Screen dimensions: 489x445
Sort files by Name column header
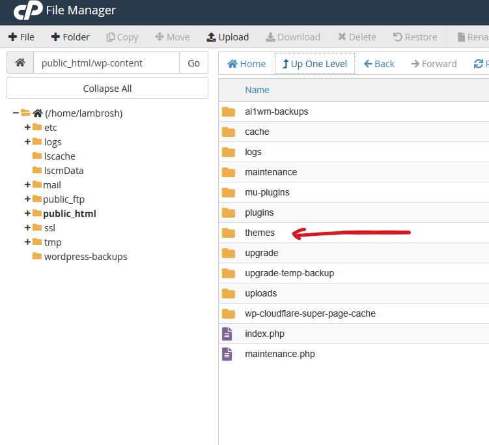pyautogui.click(x=257, y=90)
